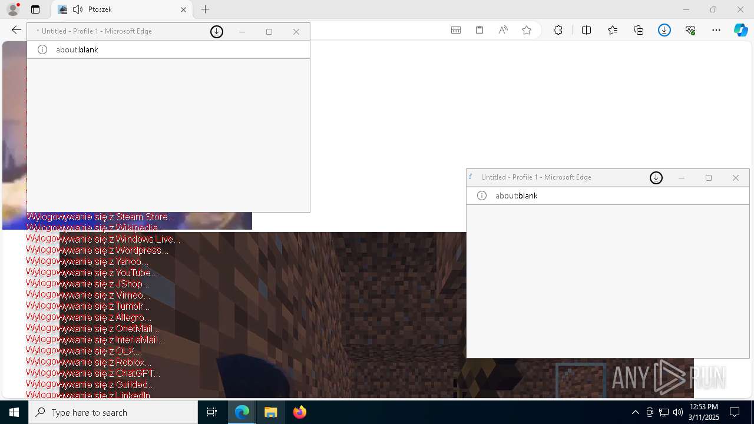
Task: Open the notification center icon
Action: pos(735,412)
